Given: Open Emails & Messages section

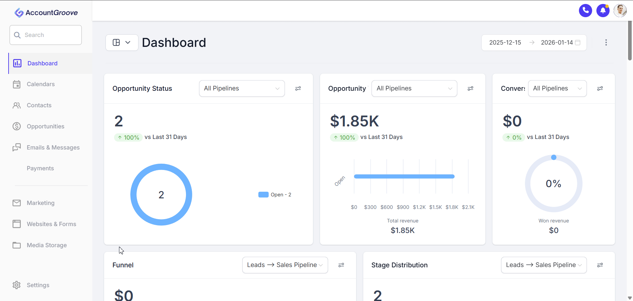Looking at the screenshot, I should pyautogui.click(x=53, y=148).
